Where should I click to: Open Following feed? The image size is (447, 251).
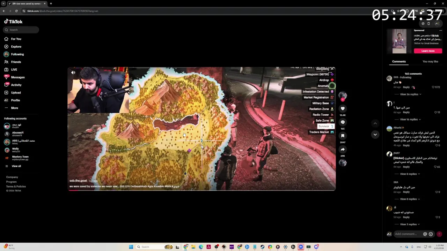(x=14, y=54)
